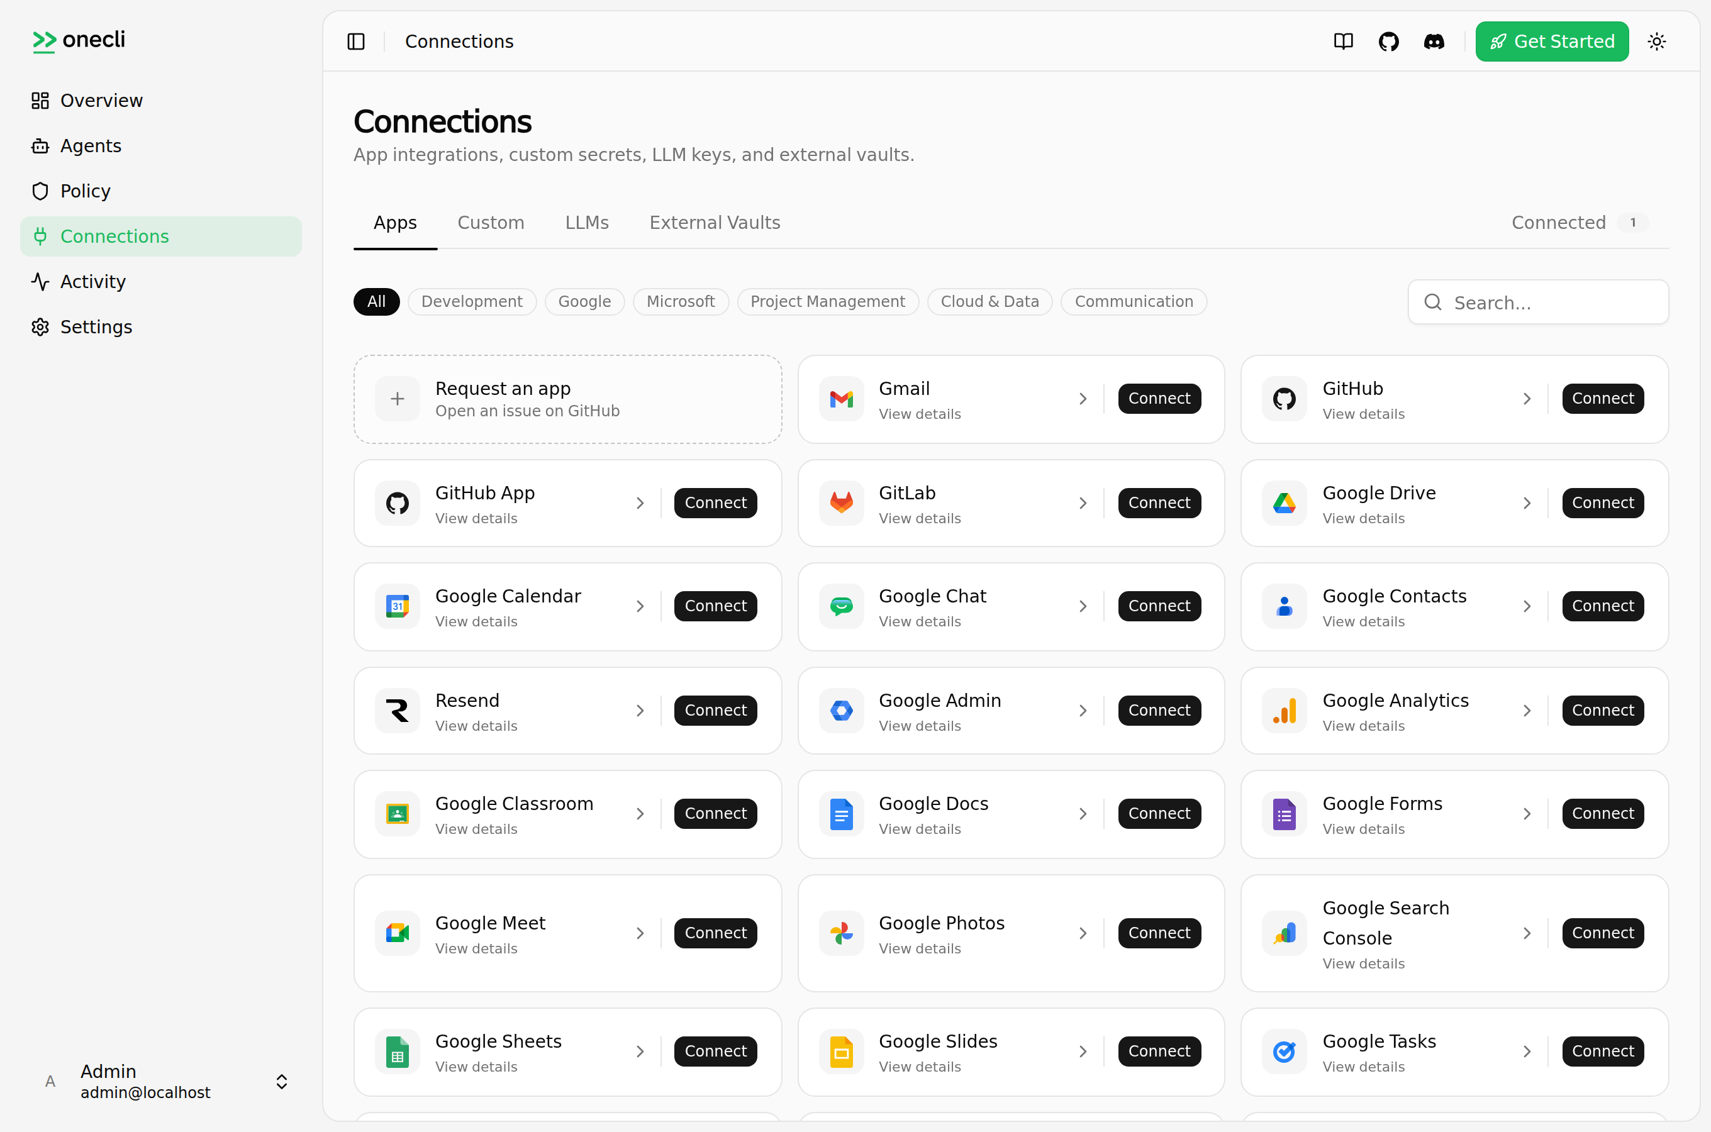Open Policy in the sidebar
The height and width of the screenshot is (1132, 1711).
click(x=161, y=191)
